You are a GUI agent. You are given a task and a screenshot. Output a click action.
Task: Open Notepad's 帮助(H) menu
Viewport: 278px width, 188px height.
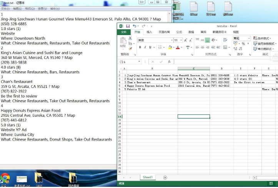coord(55,9)
